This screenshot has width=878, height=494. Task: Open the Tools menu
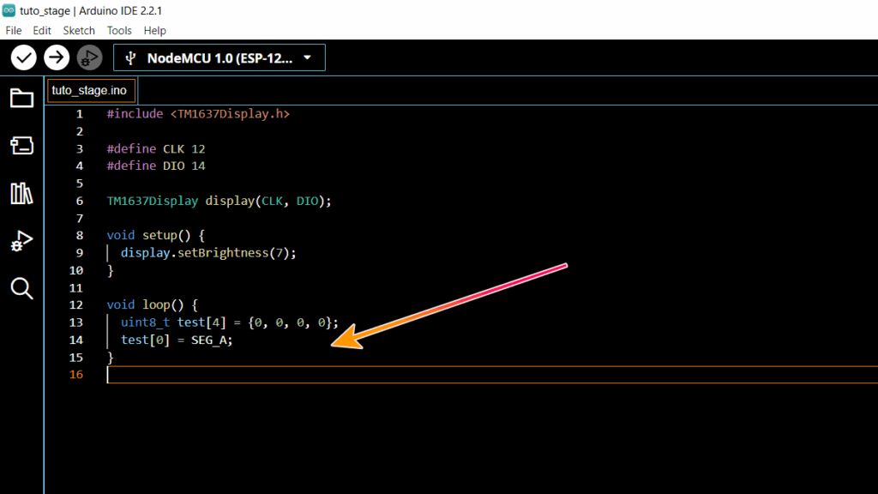[119, 31]
